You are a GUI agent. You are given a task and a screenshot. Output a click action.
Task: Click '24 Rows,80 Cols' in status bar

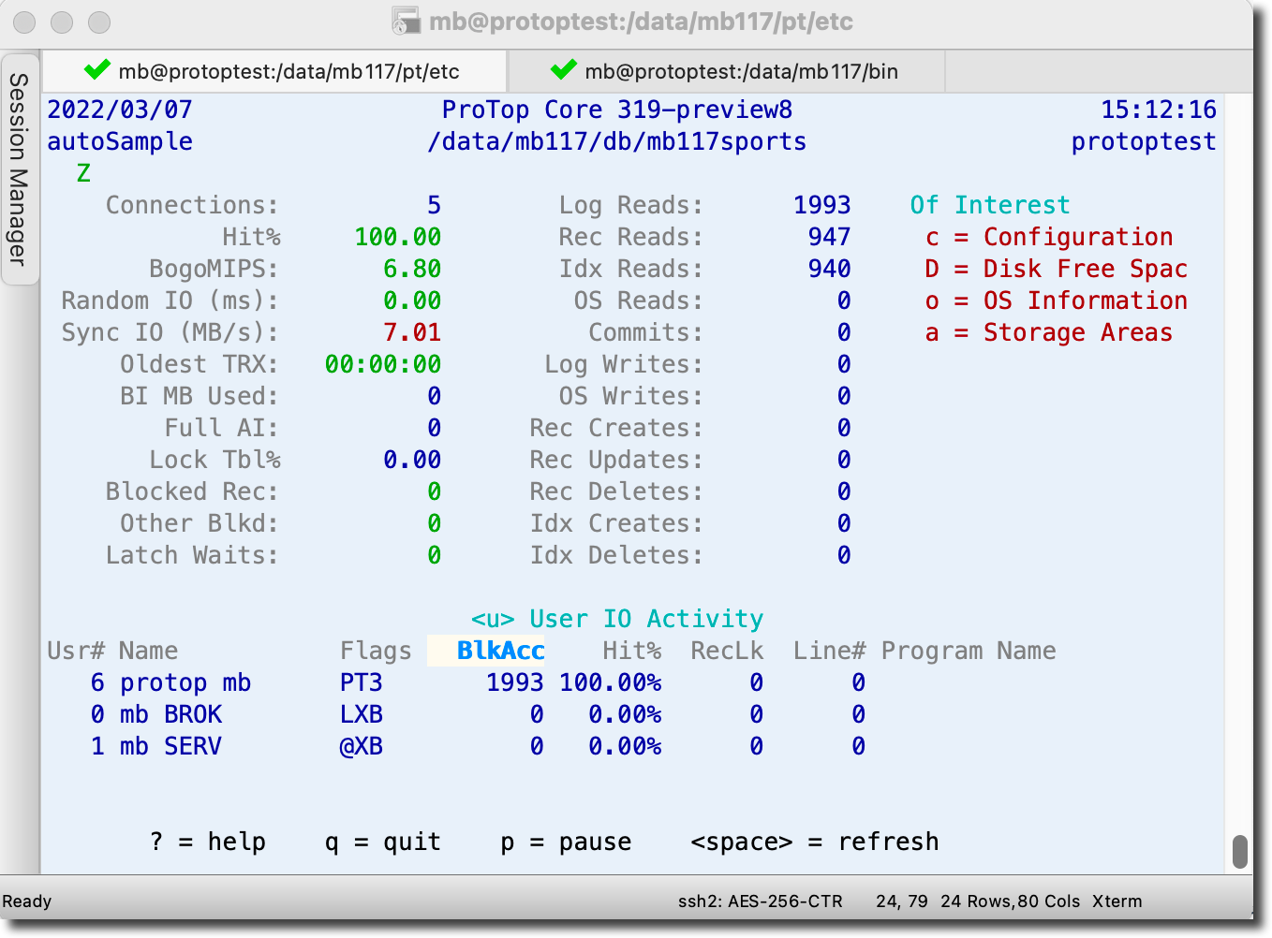coord(1011,901)
